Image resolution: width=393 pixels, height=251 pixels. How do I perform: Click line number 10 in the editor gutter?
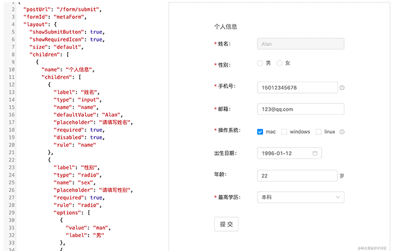coord(11,70)
